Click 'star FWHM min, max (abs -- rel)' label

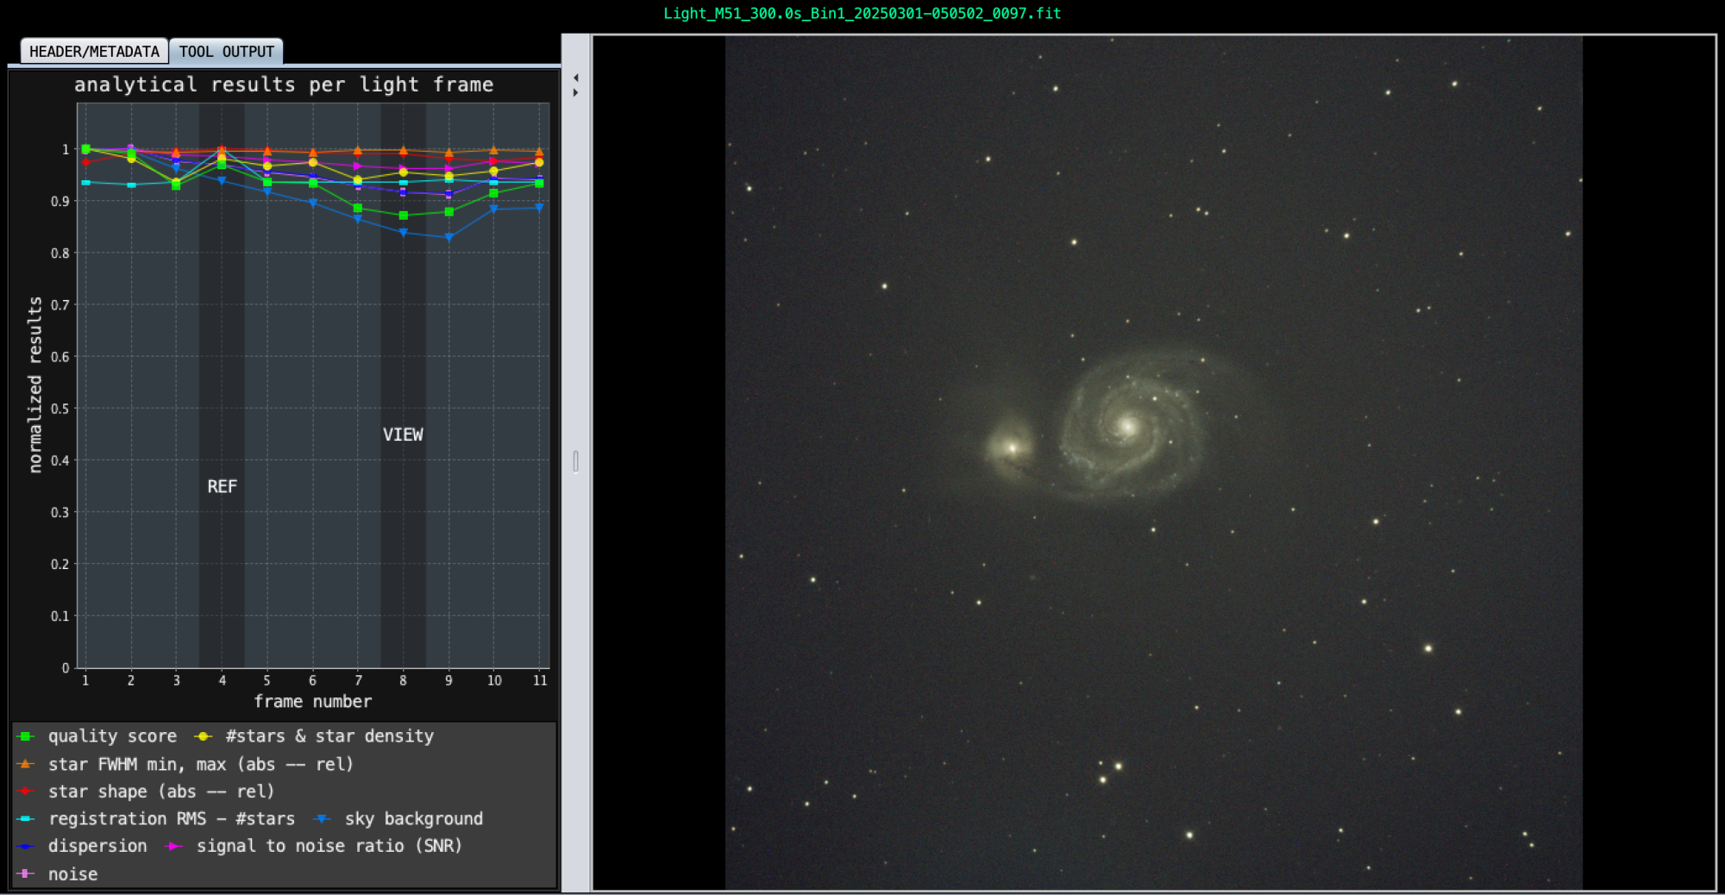tap(201, 764)
